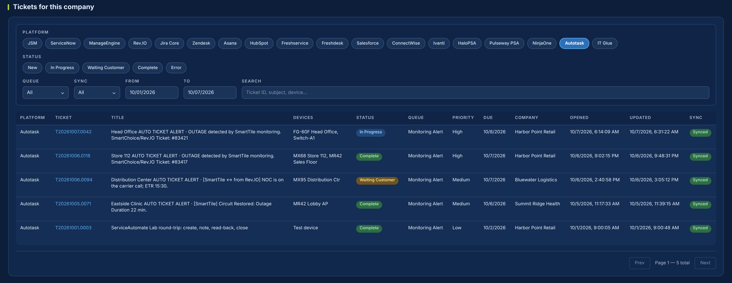Click the Waiting Customer status badge in table

[377, 180]
